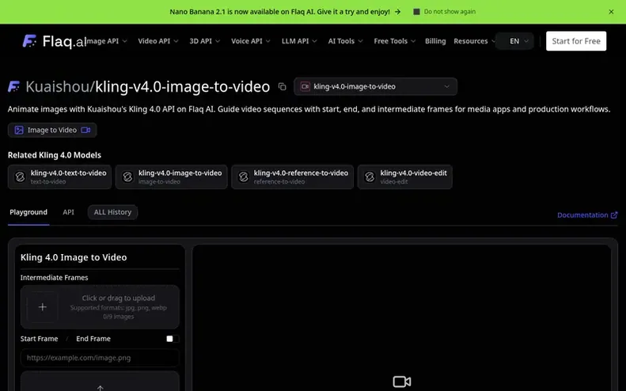Screen dimensions: 626x391
Task: Click the Image to Video tag
Action: click(52, 130)
